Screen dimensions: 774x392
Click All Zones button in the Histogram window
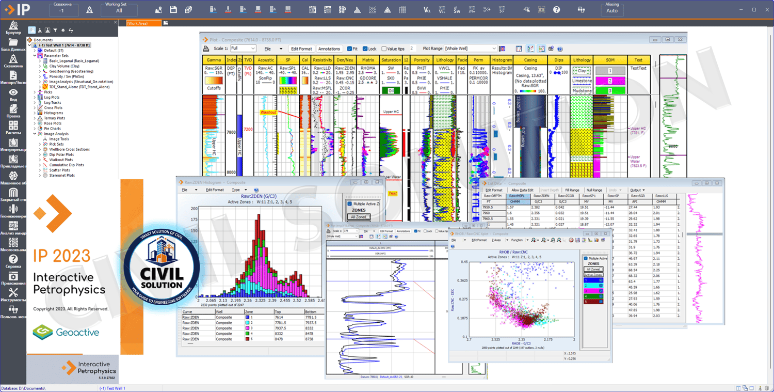(359, 217)
